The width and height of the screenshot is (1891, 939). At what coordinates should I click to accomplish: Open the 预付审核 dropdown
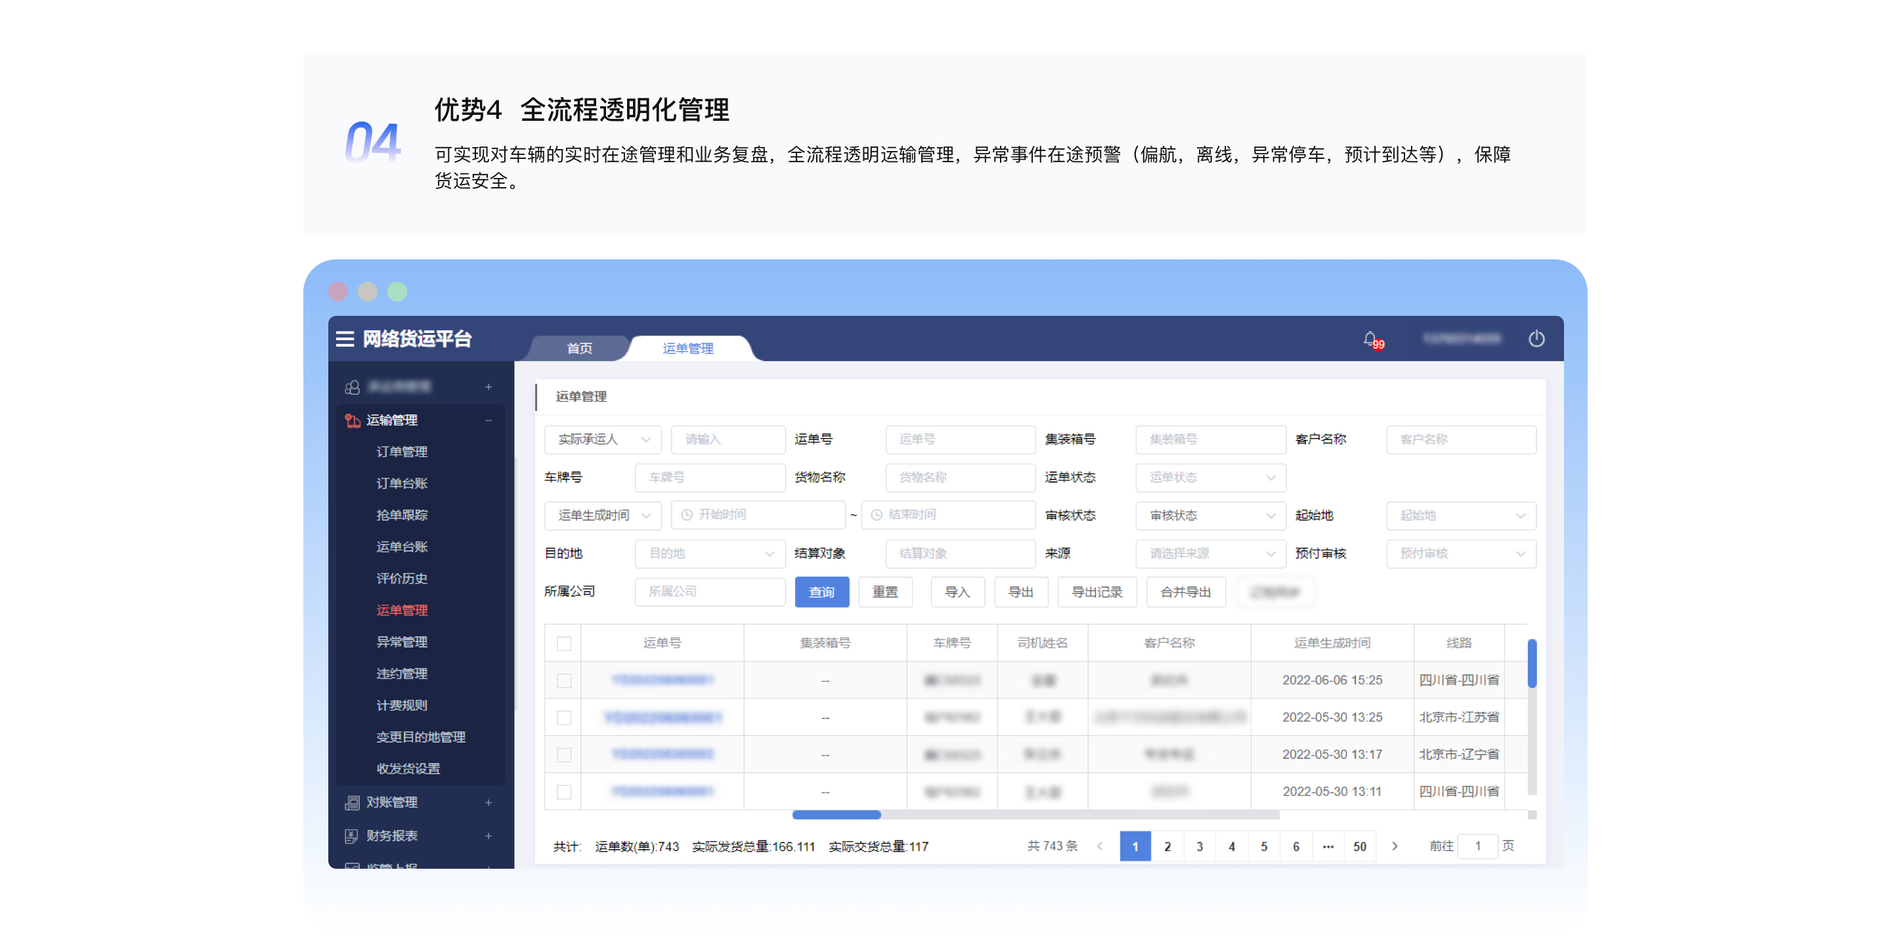(1461, 554)
